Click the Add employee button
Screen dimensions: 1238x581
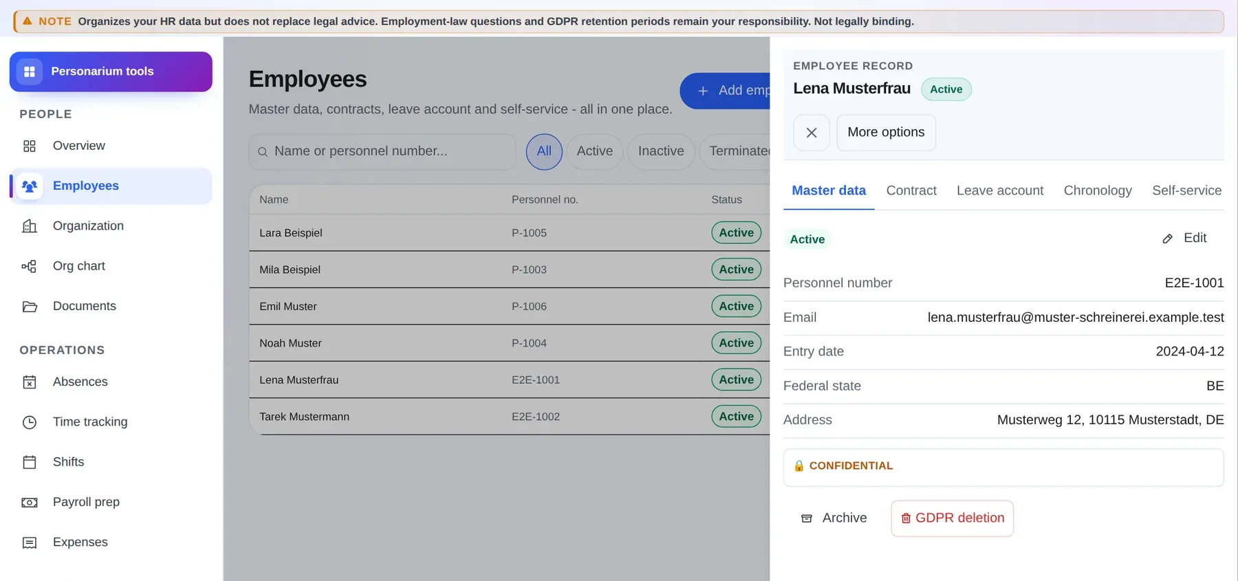click(726, 91)
